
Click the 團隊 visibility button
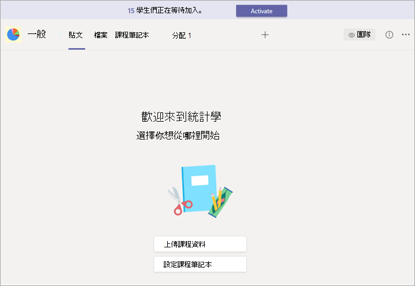(x=360, y=35)
